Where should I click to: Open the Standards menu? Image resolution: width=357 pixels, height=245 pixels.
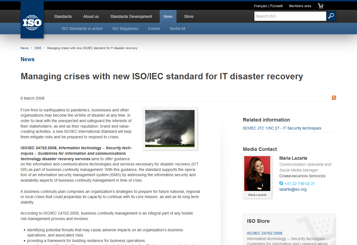coord(63,16)
